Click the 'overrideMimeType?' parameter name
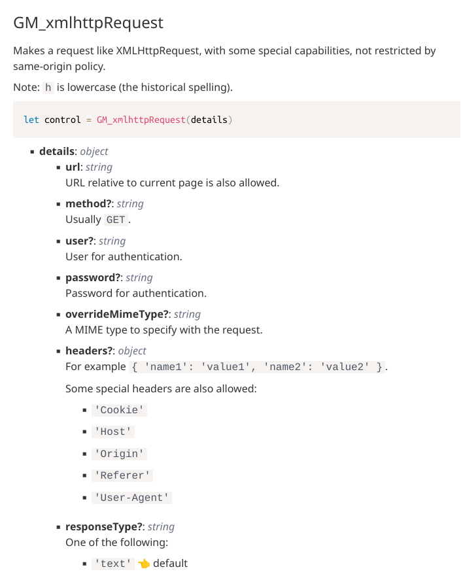The width and height of the screenshot is (463, 580). (118, 314)
